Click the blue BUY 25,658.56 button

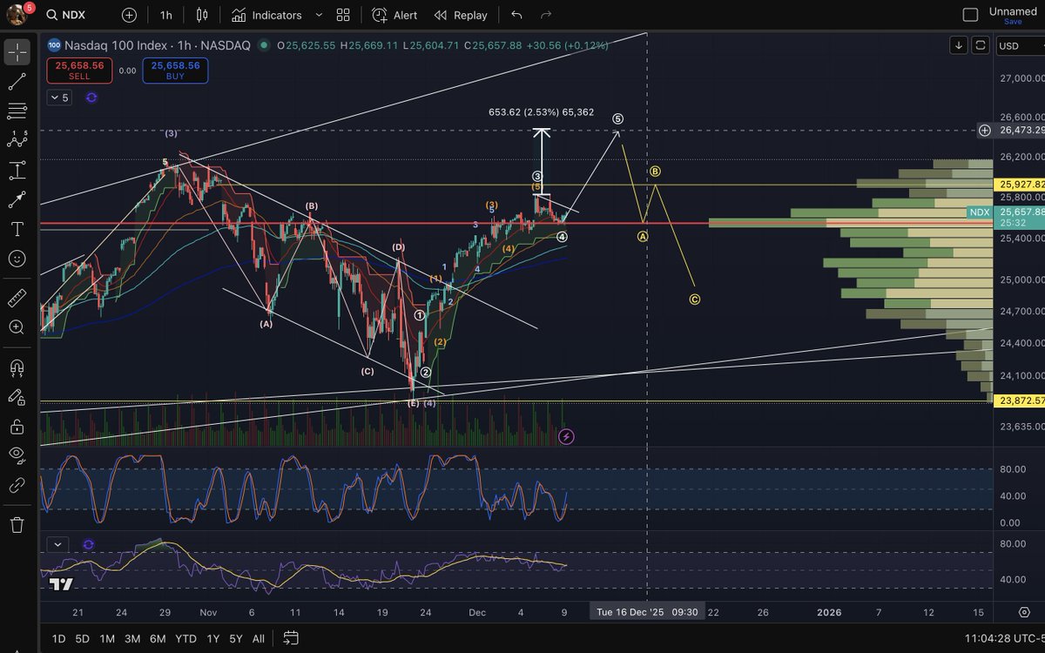coord(175,71)
